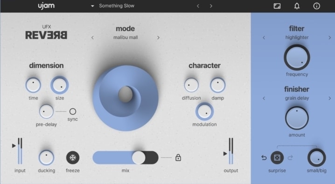The width and height of the screenshot is (335, 184).
Task: Toggle the freeze snowflake button
Action: coord(73,158)
